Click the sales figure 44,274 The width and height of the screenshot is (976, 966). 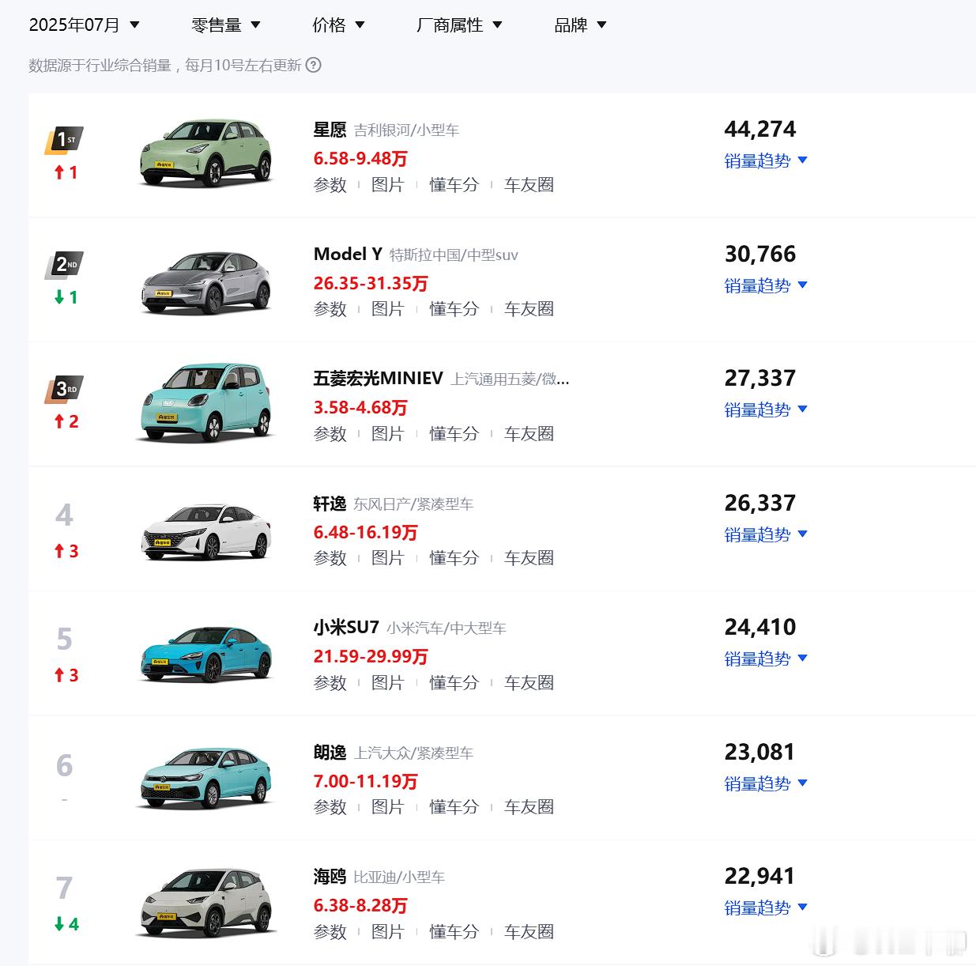tap(760, 129)
